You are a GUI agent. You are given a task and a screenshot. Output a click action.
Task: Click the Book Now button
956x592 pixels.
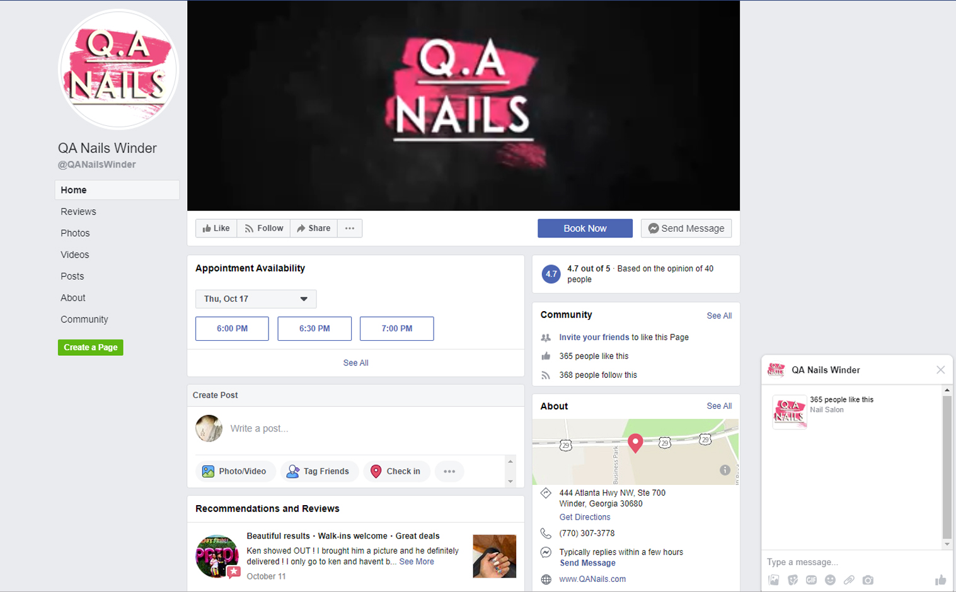585,228
